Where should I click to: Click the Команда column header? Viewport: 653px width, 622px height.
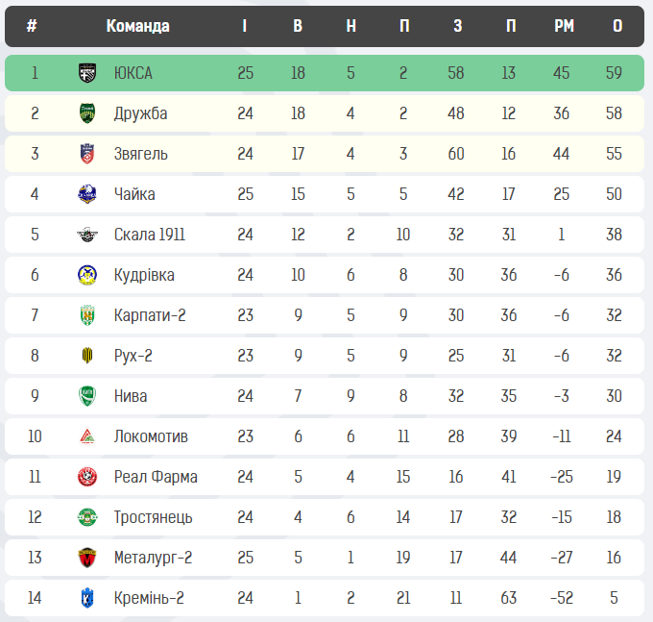(137, 26)
